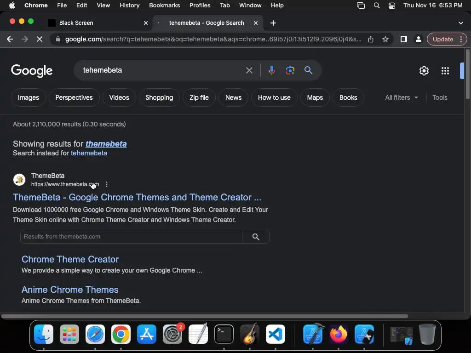
Task: Open the History menu
Action: (129, 6)
